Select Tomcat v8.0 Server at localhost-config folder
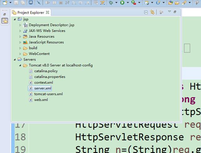 pos(61,65)
